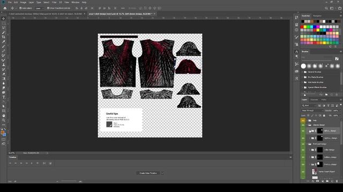Select the Lasso tool

[x=4, y=28]
